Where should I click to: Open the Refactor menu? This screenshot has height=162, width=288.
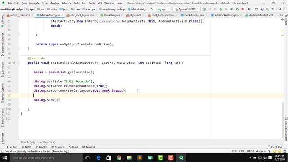click(x=66, y=3)
